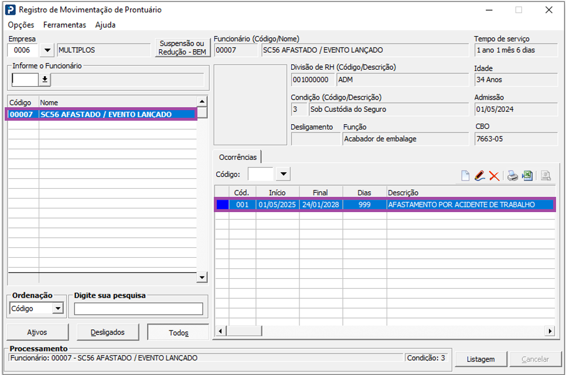Screen dimensions: 566x375
Task: Click the Final column header
Action: tap(320, 193)
